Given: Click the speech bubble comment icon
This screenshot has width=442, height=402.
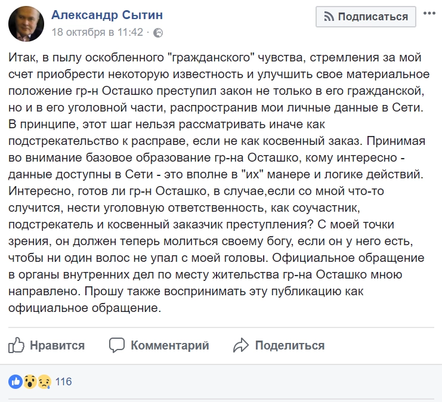Looking at the screenshot, I should click(117, 345).
